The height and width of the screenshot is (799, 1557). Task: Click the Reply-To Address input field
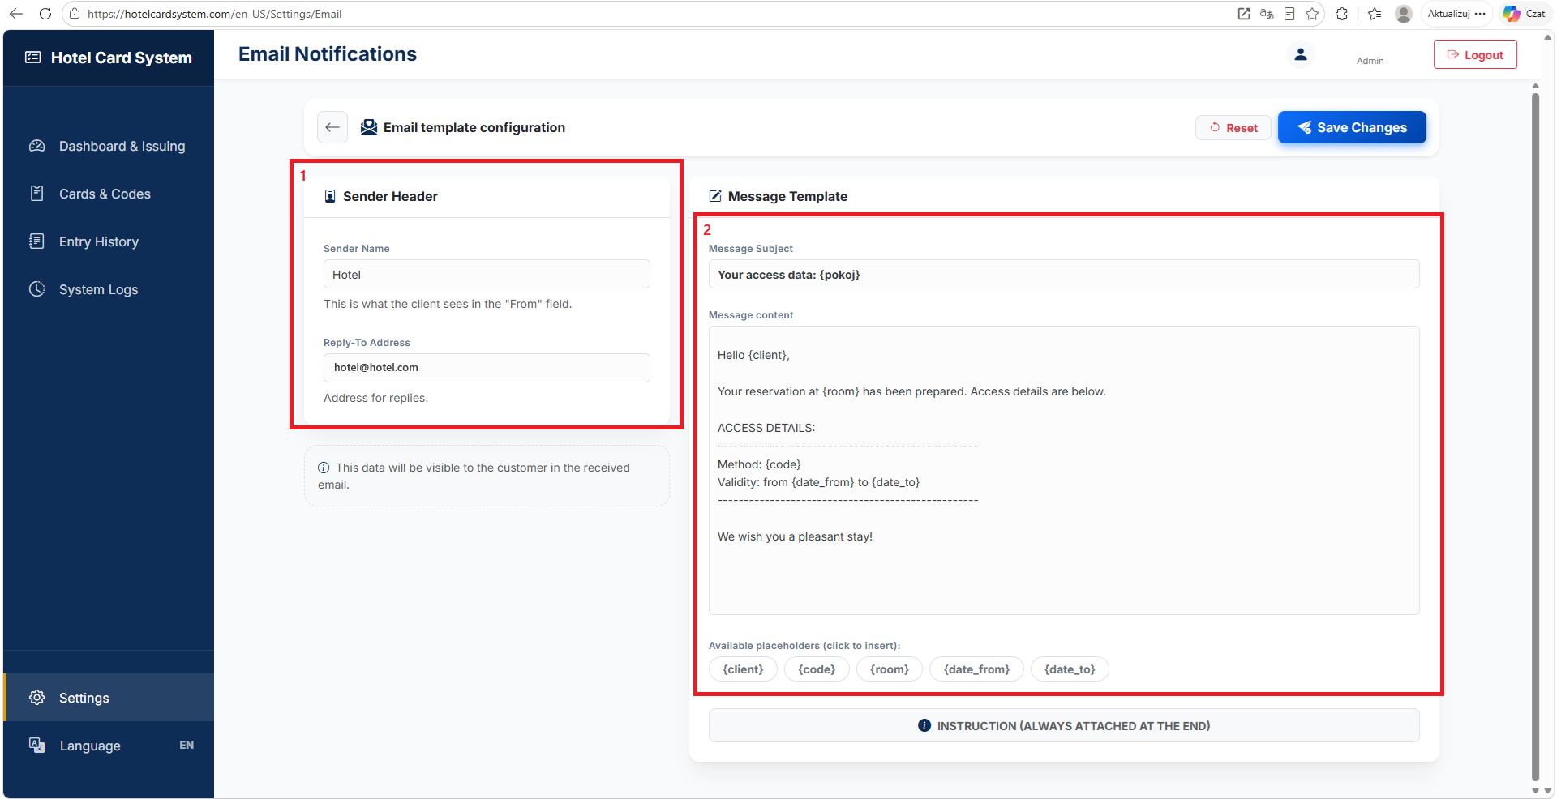point(487,368)
